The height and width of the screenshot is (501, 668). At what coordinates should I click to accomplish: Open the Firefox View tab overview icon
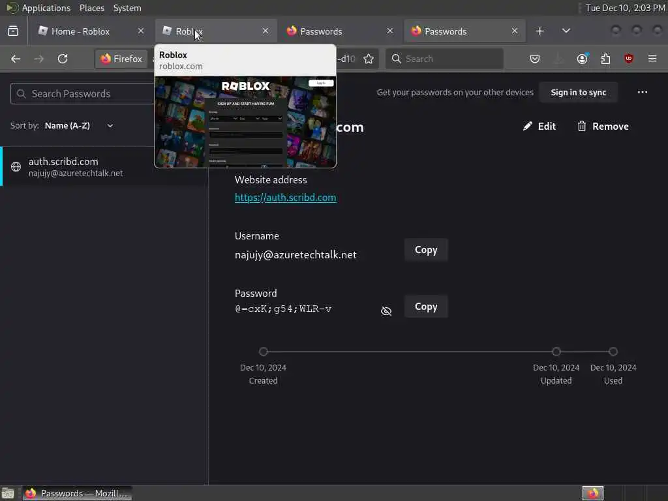click(13, 31)
